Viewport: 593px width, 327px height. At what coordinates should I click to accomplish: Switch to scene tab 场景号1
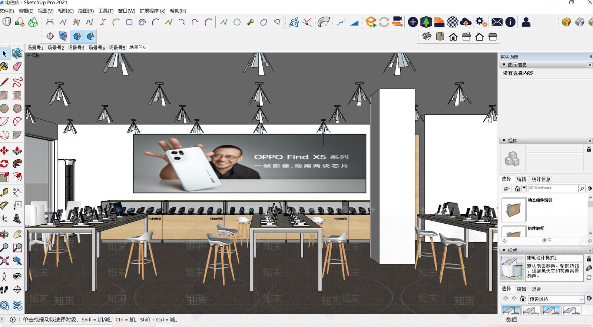tap(35, 48)
